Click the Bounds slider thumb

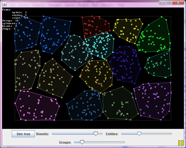pos(96,134)
